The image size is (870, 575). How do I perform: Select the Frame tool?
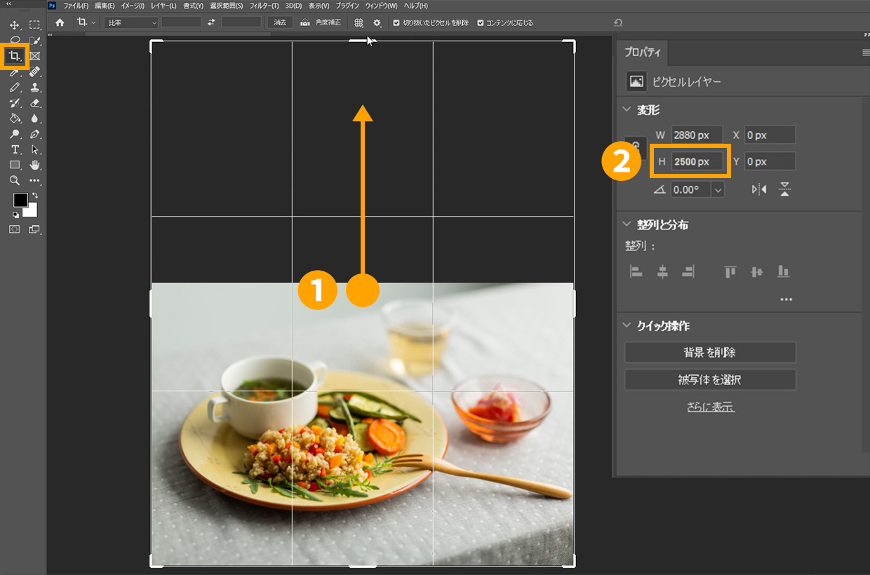tap(34, 56)
